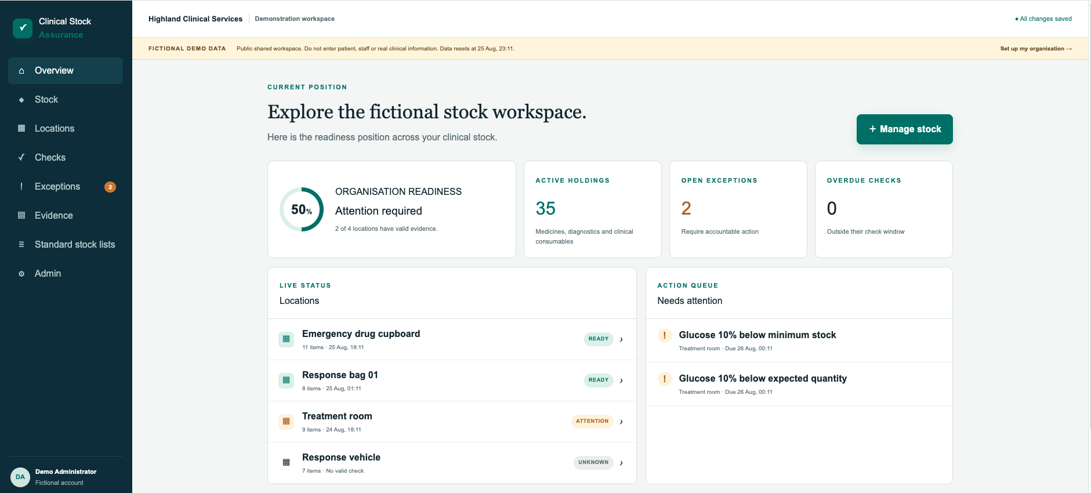Click Treatment room orange location icon

[x=286, y=422]
